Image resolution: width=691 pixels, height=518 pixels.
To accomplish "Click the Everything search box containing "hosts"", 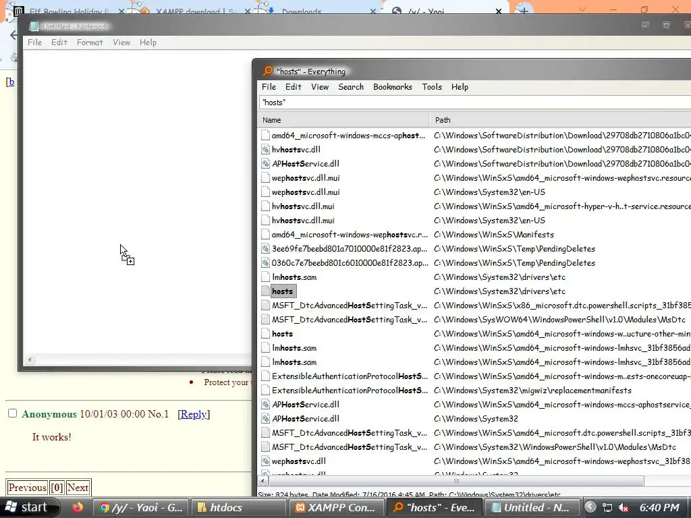I will pos(475,103).
